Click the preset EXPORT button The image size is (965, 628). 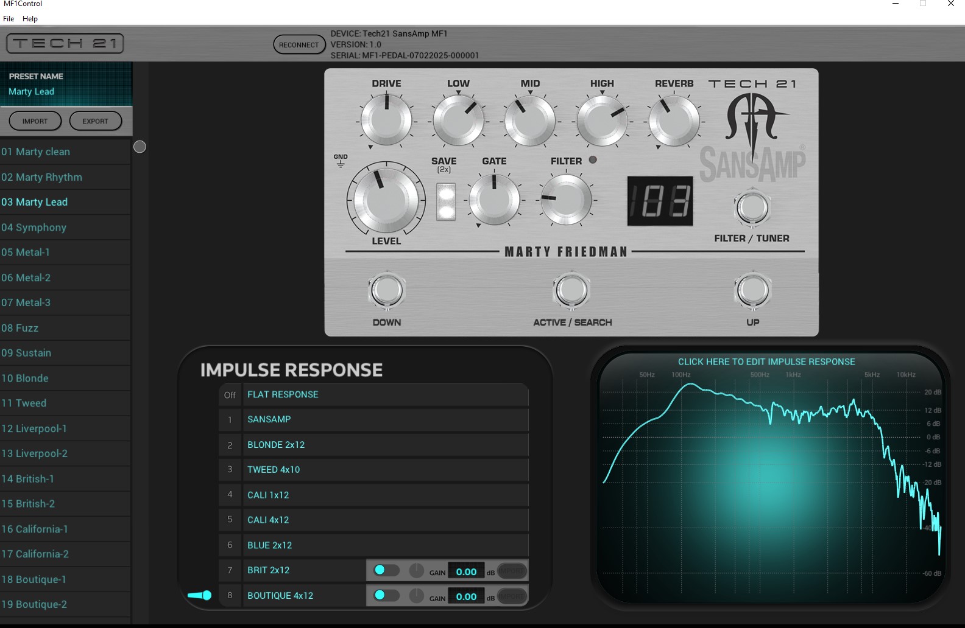96,121
